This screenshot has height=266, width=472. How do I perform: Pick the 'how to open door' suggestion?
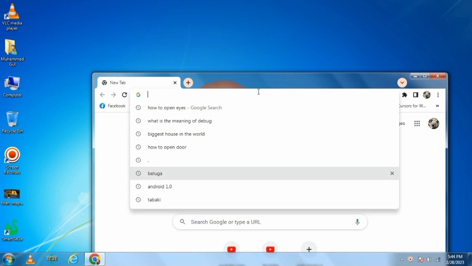[x=264, y=147]
